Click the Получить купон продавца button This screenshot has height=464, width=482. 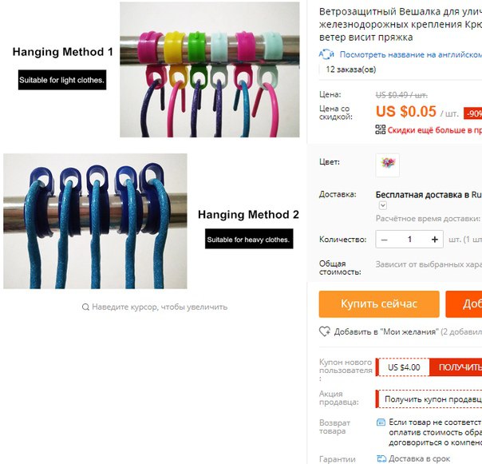[430, 399]
